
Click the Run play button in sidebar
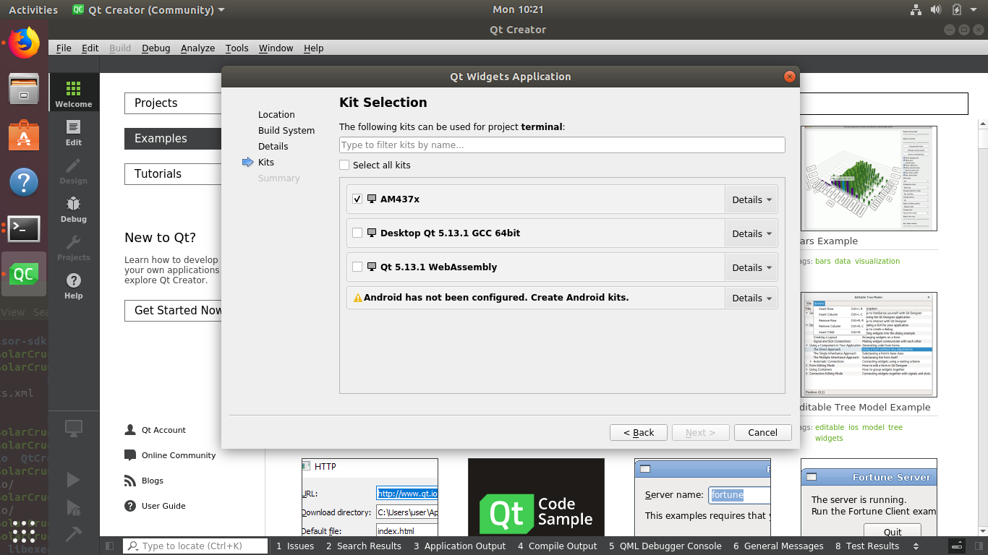[x=73, y=480]
